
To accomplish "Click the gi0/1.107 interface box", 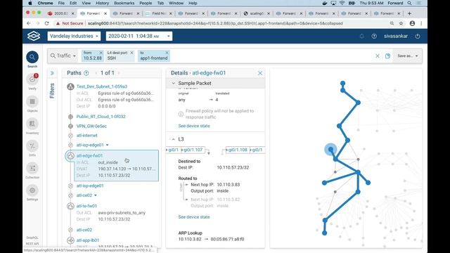I will 193,150.
